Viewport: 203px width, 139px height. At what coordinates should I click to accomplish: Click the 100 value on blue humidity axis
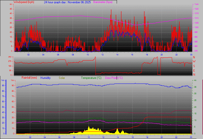[x=3, y=80]
